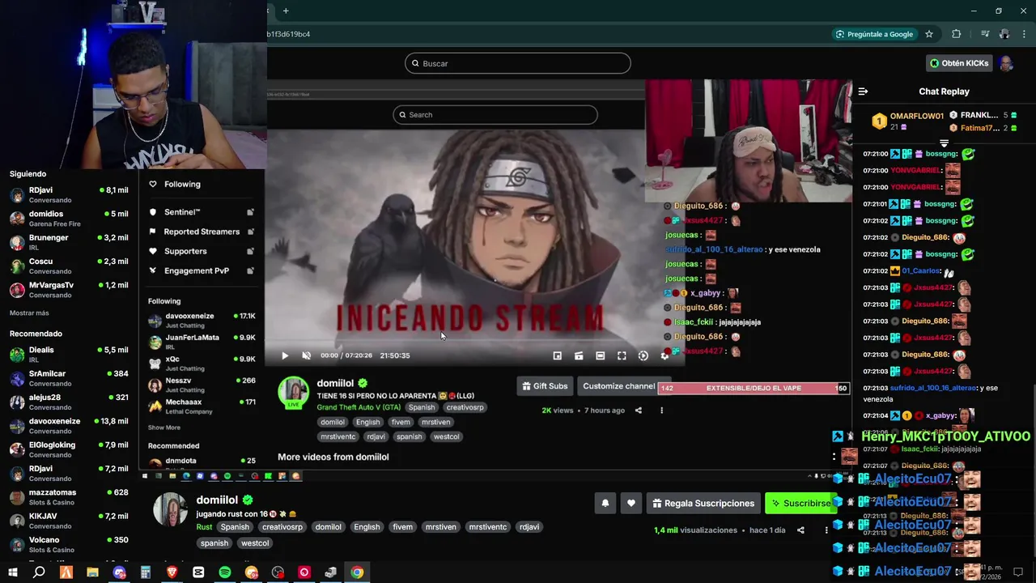Click the green Suscribirse button
Viewport: 1036px width, 583px height.
[x=800, y=504]
